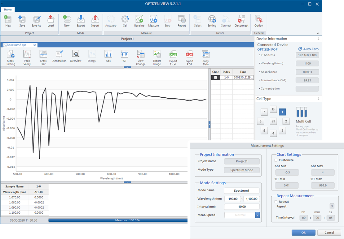Import a mode file
This screenshot has height=239, width=344.
tap(95, 21)
